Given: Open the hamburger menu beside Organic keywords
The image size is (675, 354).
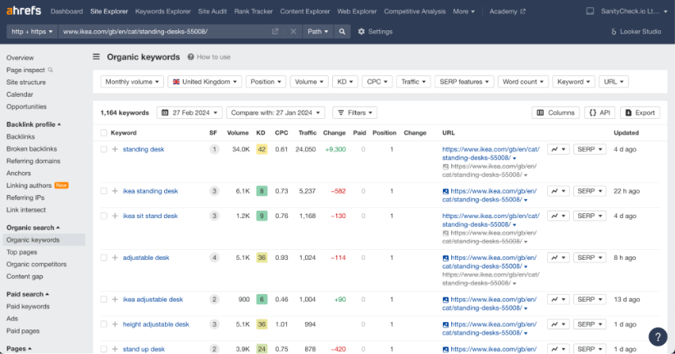Looking at the screenshot, I should pos(96,57).
